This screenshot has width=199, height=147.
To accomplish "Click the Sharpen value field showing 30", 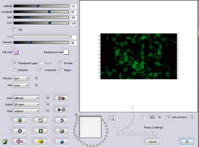I will [x=74, y=43].
